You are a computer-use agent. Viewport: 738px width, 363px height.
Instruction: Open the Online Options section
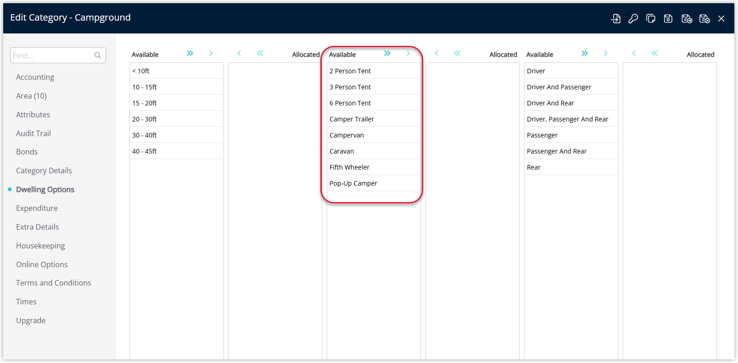42,264
